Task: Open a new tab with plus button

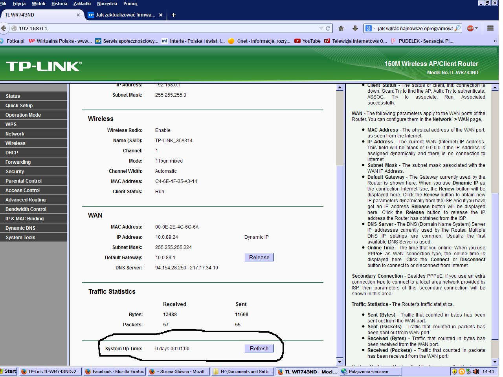Action: point(174,15)
